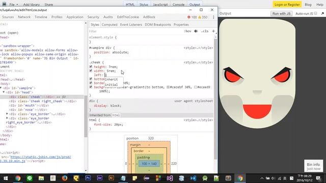
Task: Open the DevTools three-dot menu
Action: click(213, 17)
